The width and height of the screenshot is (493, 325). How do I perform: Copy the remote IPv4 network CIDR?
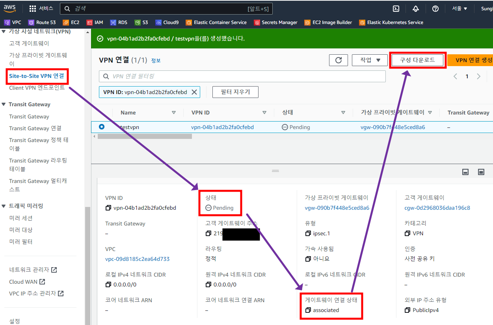click(x=208, y=284)
